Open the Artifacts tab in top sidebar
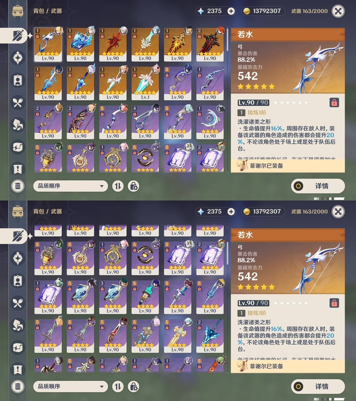The height and width of the screenshot is (401, 356). (18, 58)
